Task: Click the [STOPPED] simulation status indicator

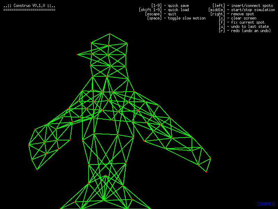Action: [x=266, y=204]
